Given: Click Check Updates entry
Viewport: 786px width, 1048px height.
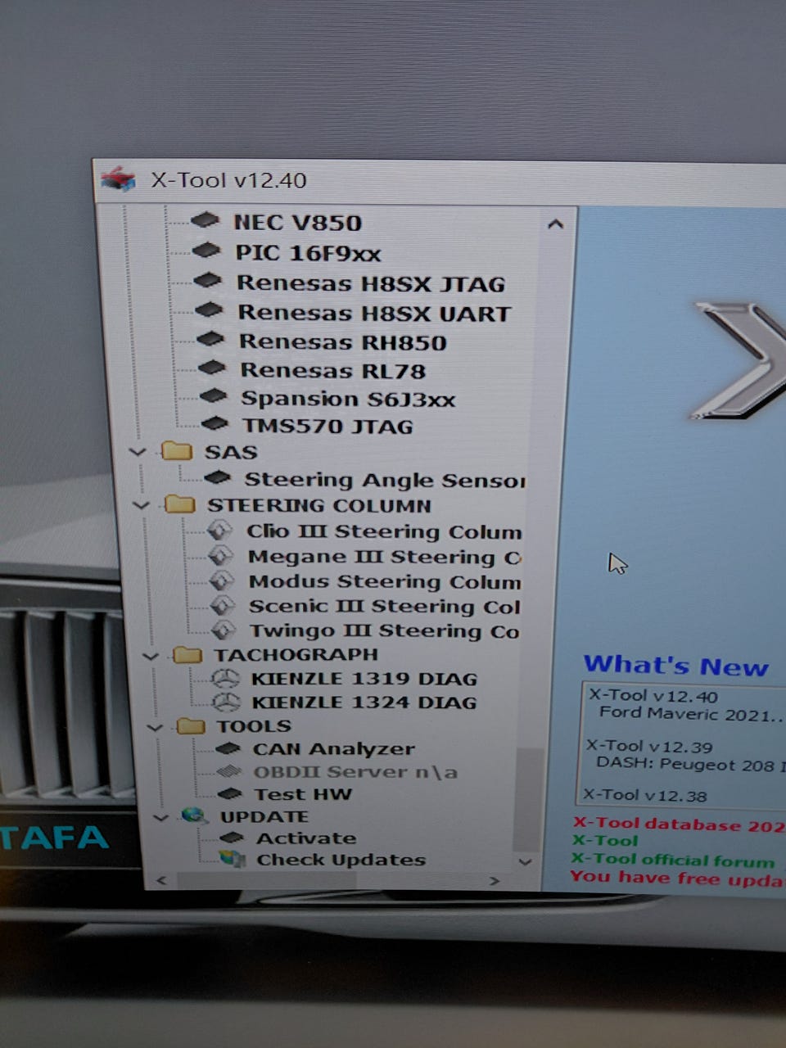Looking at the screenshot, I should pyautogui.click(x=341, y=860).
